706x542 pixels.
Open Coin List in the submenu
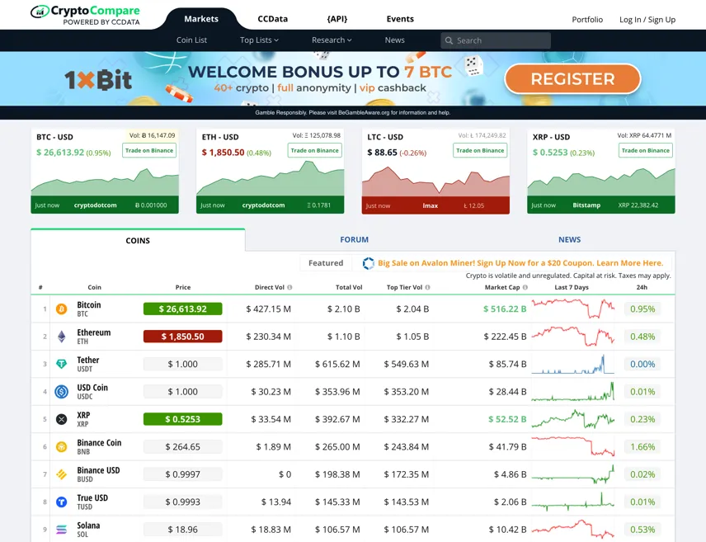(191, 40)
